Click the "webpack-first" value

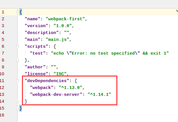coord(65,19)
